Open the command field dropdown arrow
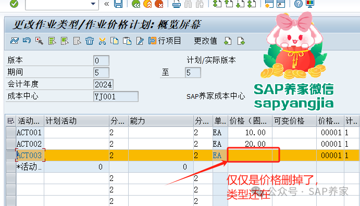 (93, 4)
